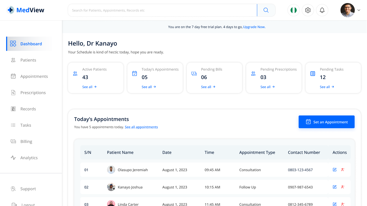The height and width of the screenshot is (206, 367).
Task: Click the MedView logo
Action: pos(26,10)
